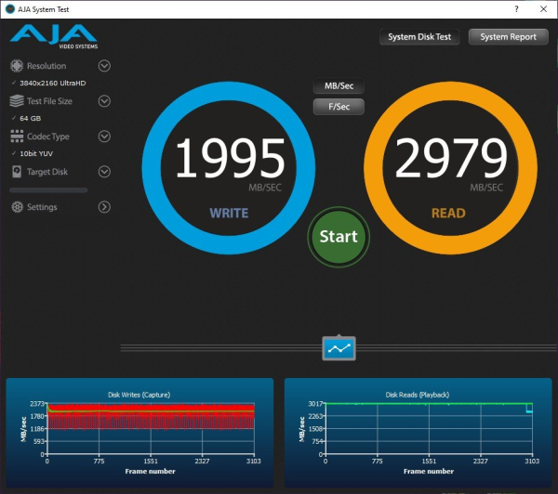
Task: Click the Resolution label
Action: coord(46,66)
